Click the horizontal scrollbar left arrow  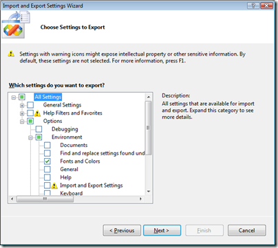12,199
